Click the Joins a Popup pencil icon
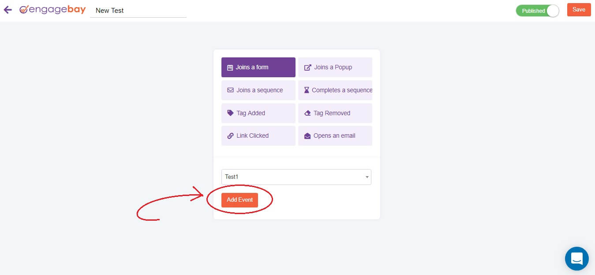Screen dimensions: 595x275 pos(307,67)
